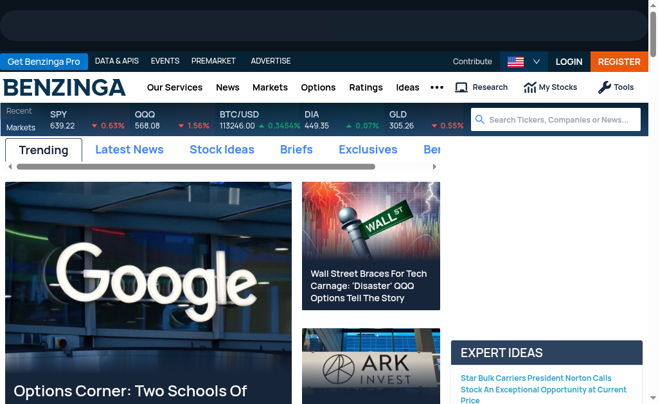Viewport: 658px width, 404px height.
Task: Switch to the Stock Ideas tab
Action: pyautogui.click(x=222, y=150)
